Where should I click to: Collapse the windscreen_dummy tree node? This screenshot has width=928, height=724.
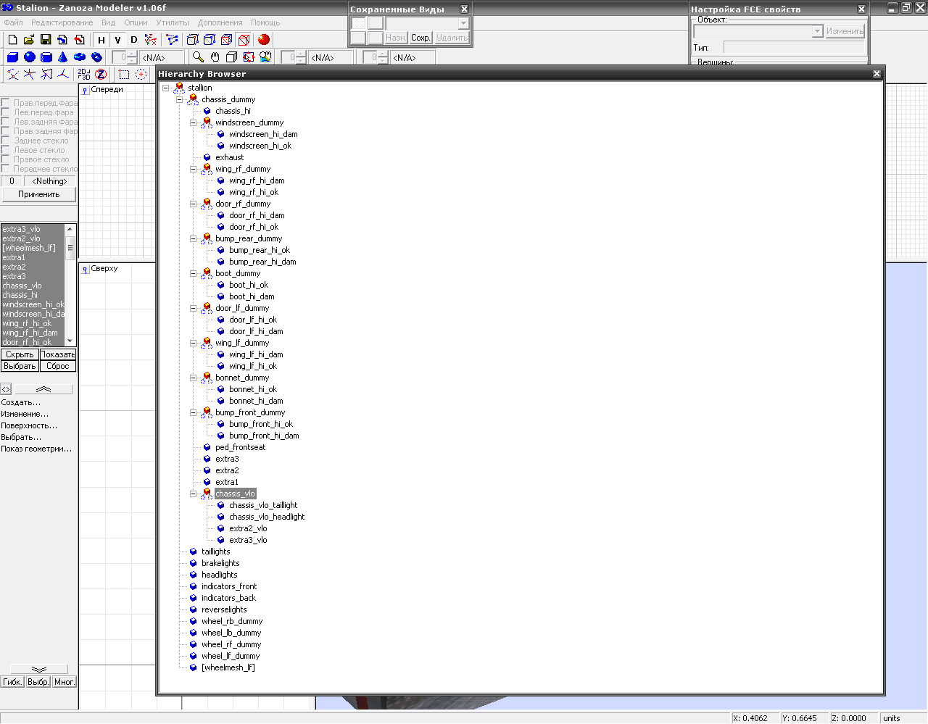pyautogui.click(x=194, y=122)
